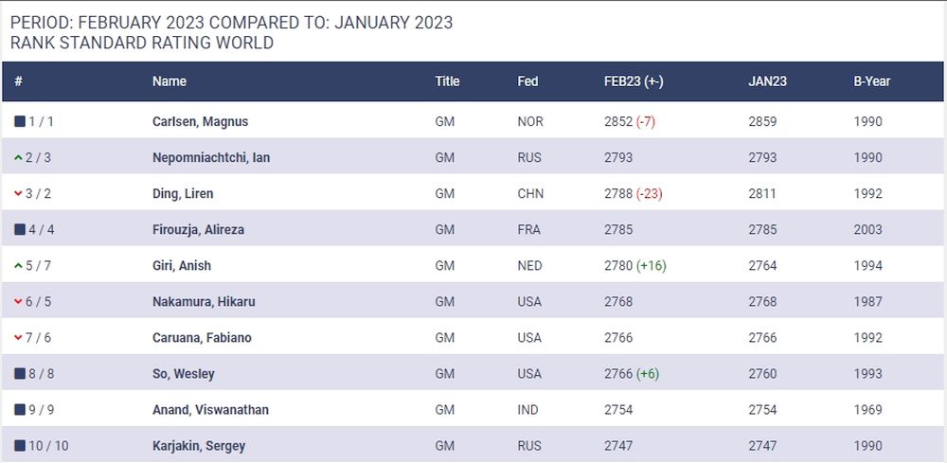Click the Fed column header

tap(527, 81)
